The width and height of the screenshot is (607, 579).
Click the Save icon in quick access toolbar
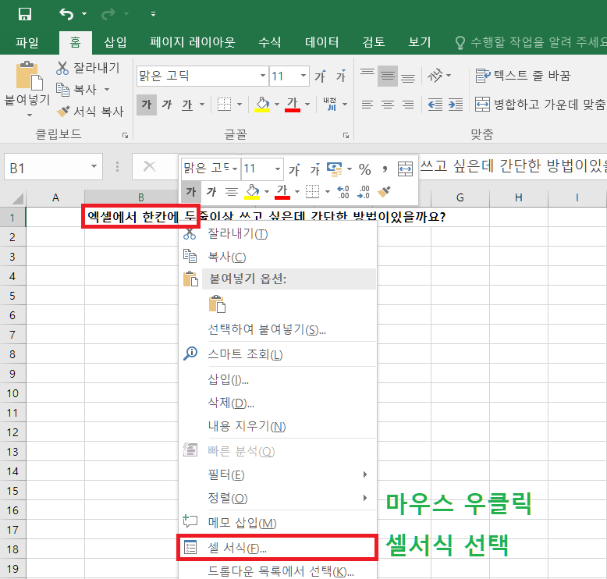click(x=25, y=14)
